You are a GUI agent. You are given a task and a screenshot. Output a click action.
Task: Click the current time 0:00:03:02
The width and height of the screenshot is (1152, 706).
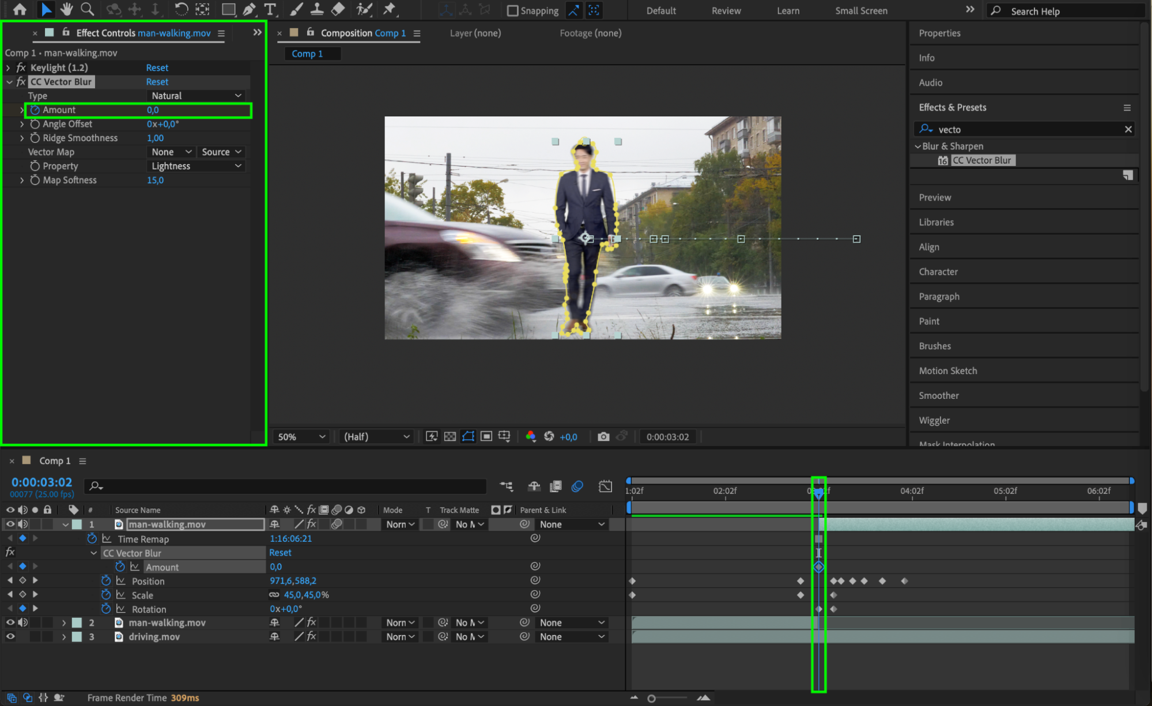[41, 482]
